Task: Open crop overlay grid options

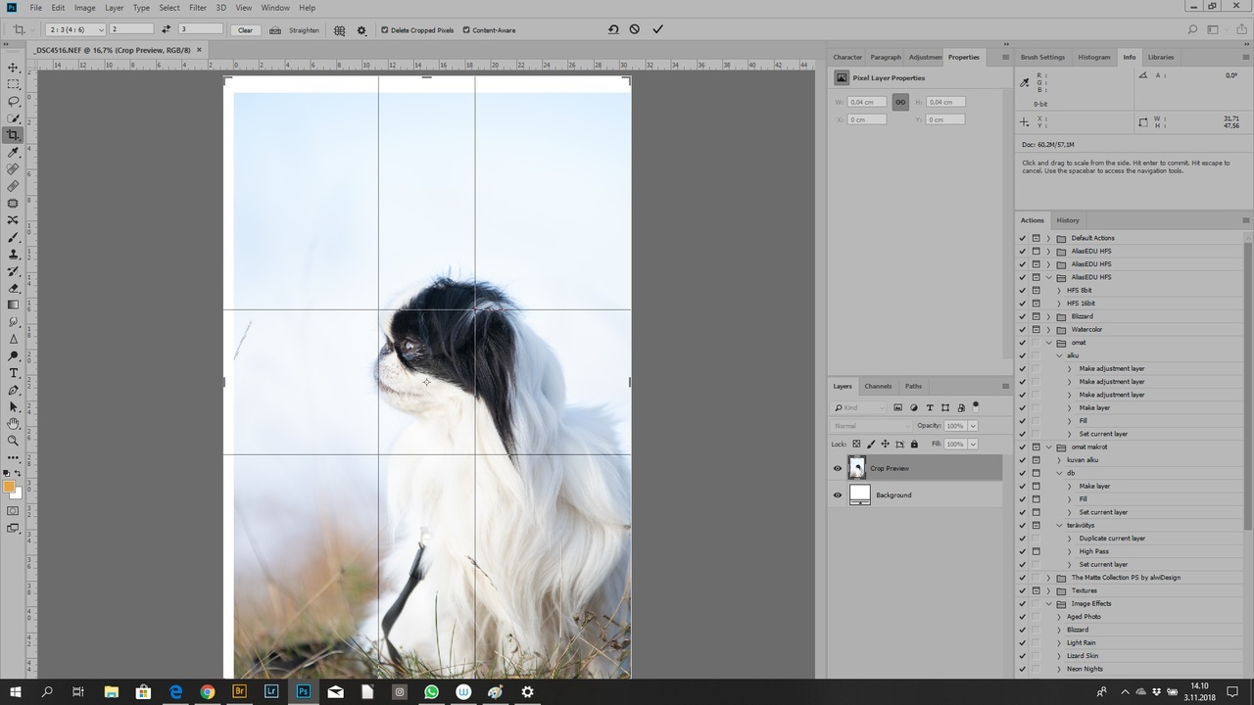Action: point(339,30)
